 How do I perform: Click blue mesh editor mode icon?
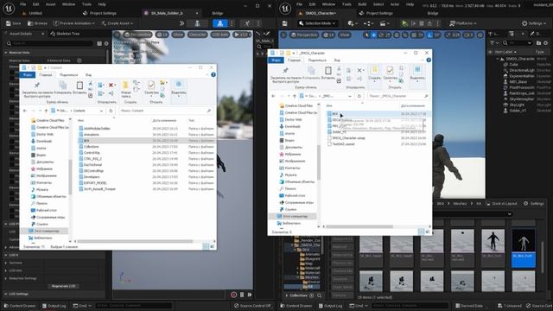click(x=220, y=23)
